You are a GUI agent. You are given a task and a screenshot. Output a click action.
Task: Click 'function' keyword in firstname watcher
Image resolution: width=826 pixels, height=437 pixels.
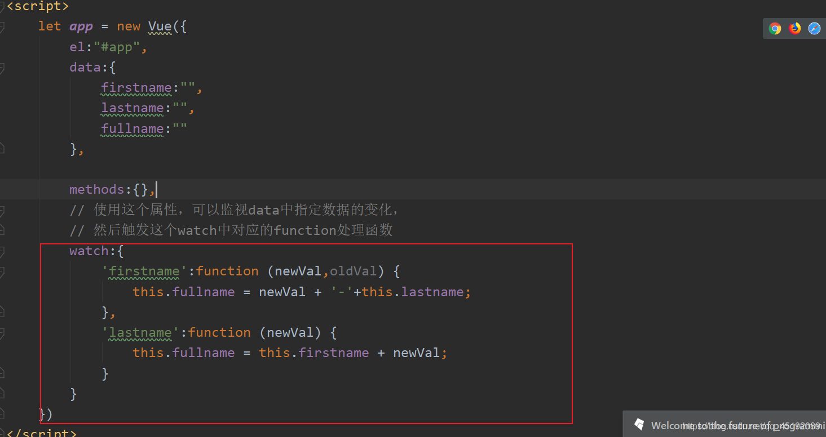coord(227,271)
